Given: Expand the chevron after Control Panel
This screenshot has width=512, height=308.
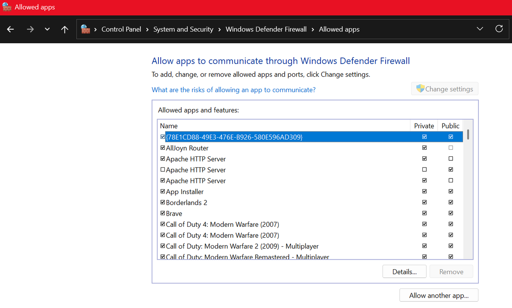Looking at the screenshot, I should tap(148, 29).
